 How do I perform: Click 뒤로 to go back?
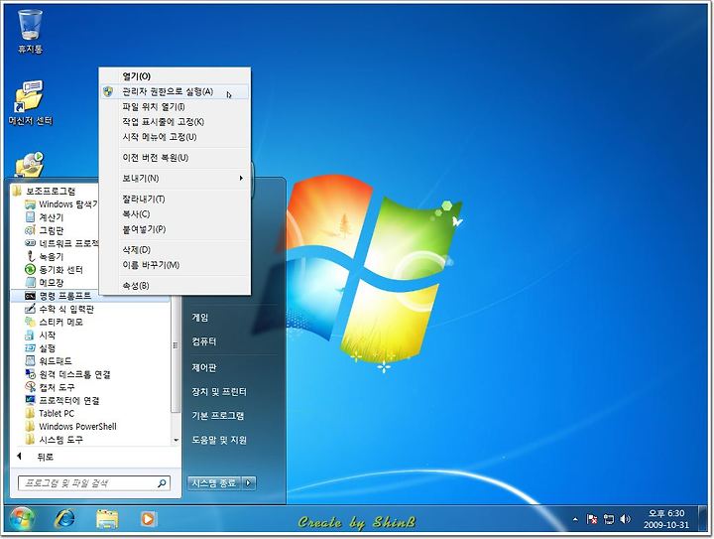coord(36,457)
